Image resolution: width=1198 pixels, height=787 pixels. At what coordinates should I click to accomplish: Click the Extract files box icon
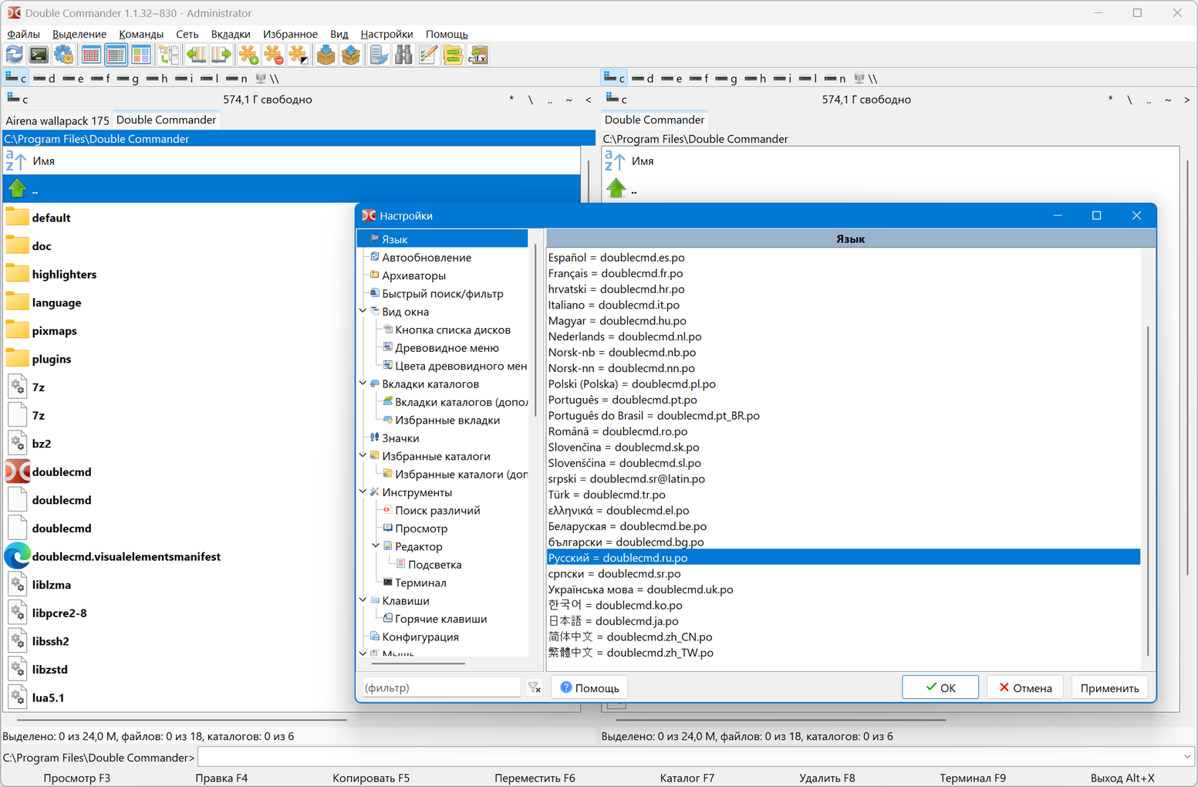tap(351, 55)
